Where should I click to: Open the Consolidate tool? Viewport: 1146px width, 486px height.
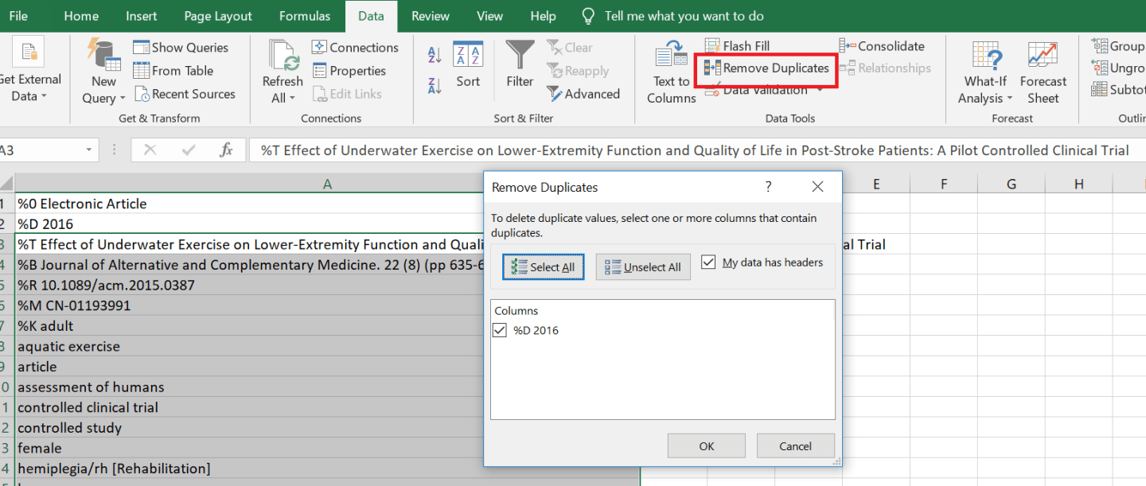pyautogui.click(x=882, y=45)
